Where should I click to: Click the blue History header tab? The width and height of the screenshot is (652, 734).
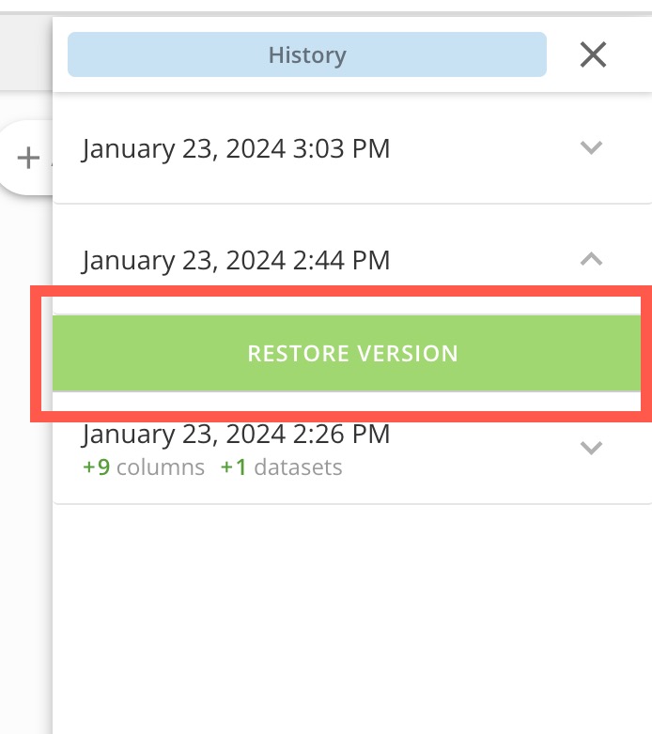coord(306,55)
